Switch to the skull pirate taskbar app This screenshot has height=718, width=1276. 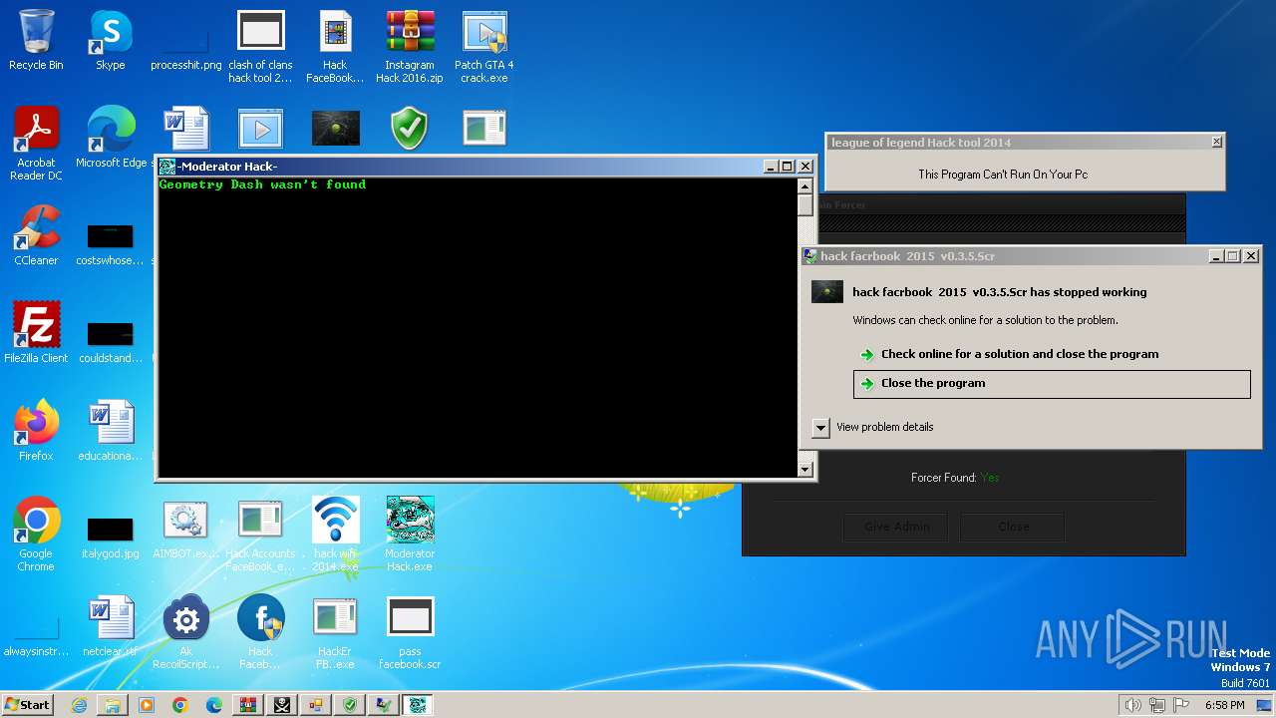(x=282, y=705)
